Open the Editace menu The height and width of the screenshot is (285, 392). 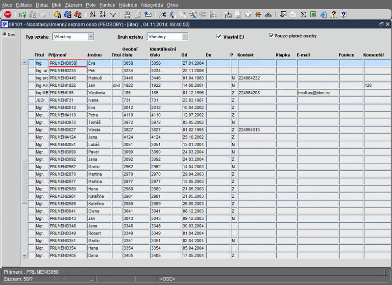24,5
